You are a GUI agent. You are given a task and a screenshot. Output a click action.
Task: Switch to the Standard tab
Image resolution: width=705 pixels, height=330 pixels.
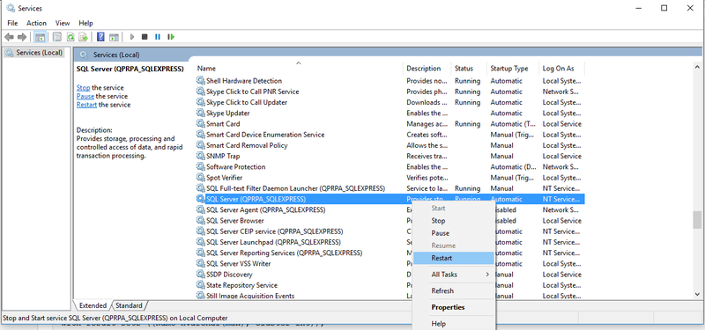(x=129, y=305)
